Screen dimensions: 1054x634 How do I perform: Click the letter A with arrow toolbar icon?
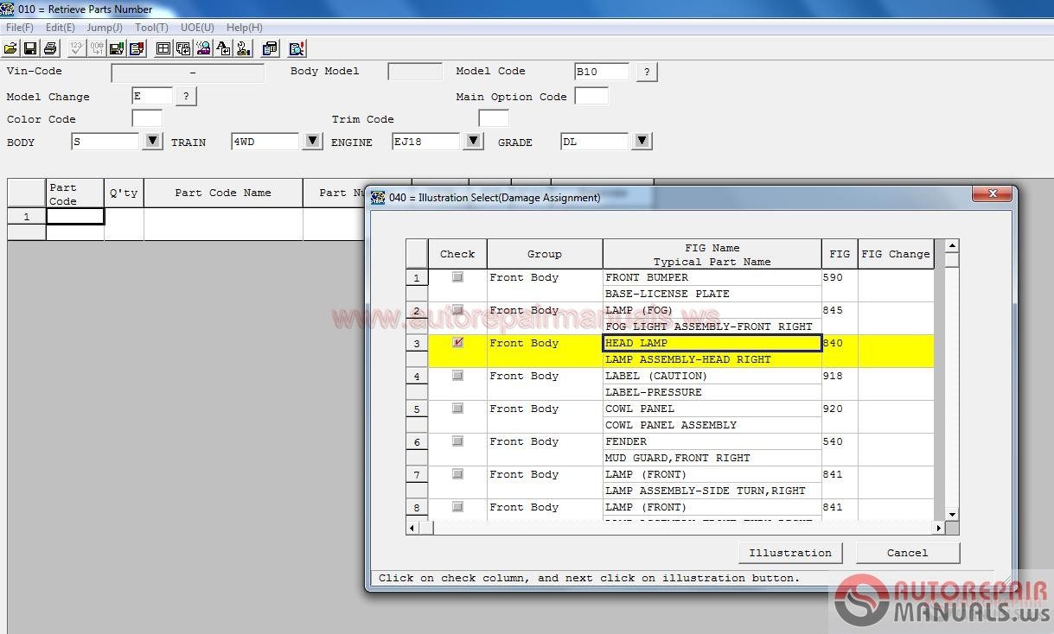pos(223,48)
